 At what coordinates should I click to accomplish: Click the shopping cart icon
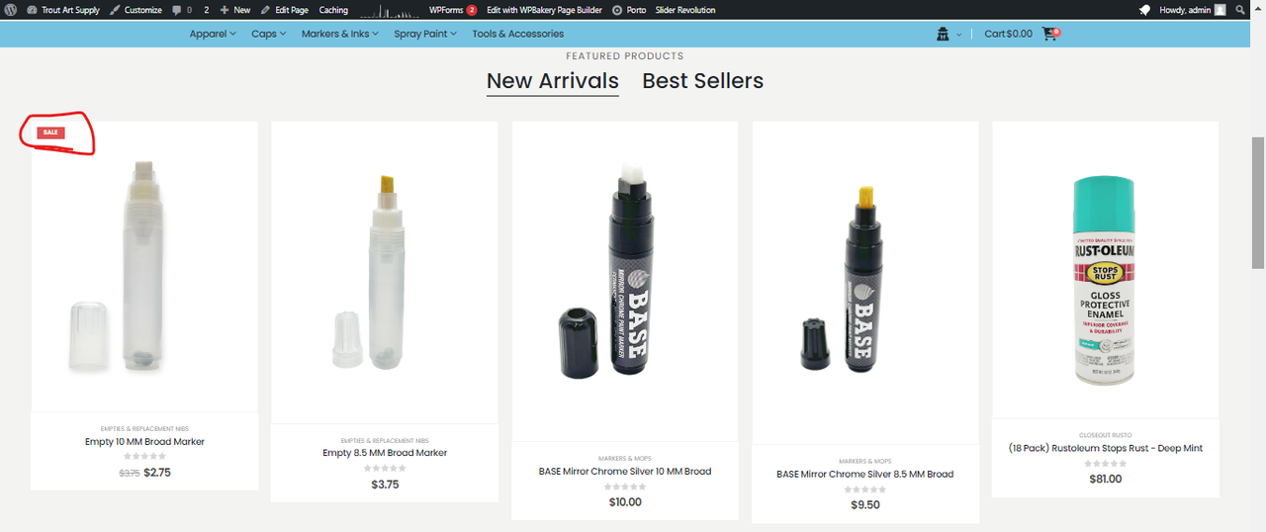pyautogui.click(x=1050, y=34)
